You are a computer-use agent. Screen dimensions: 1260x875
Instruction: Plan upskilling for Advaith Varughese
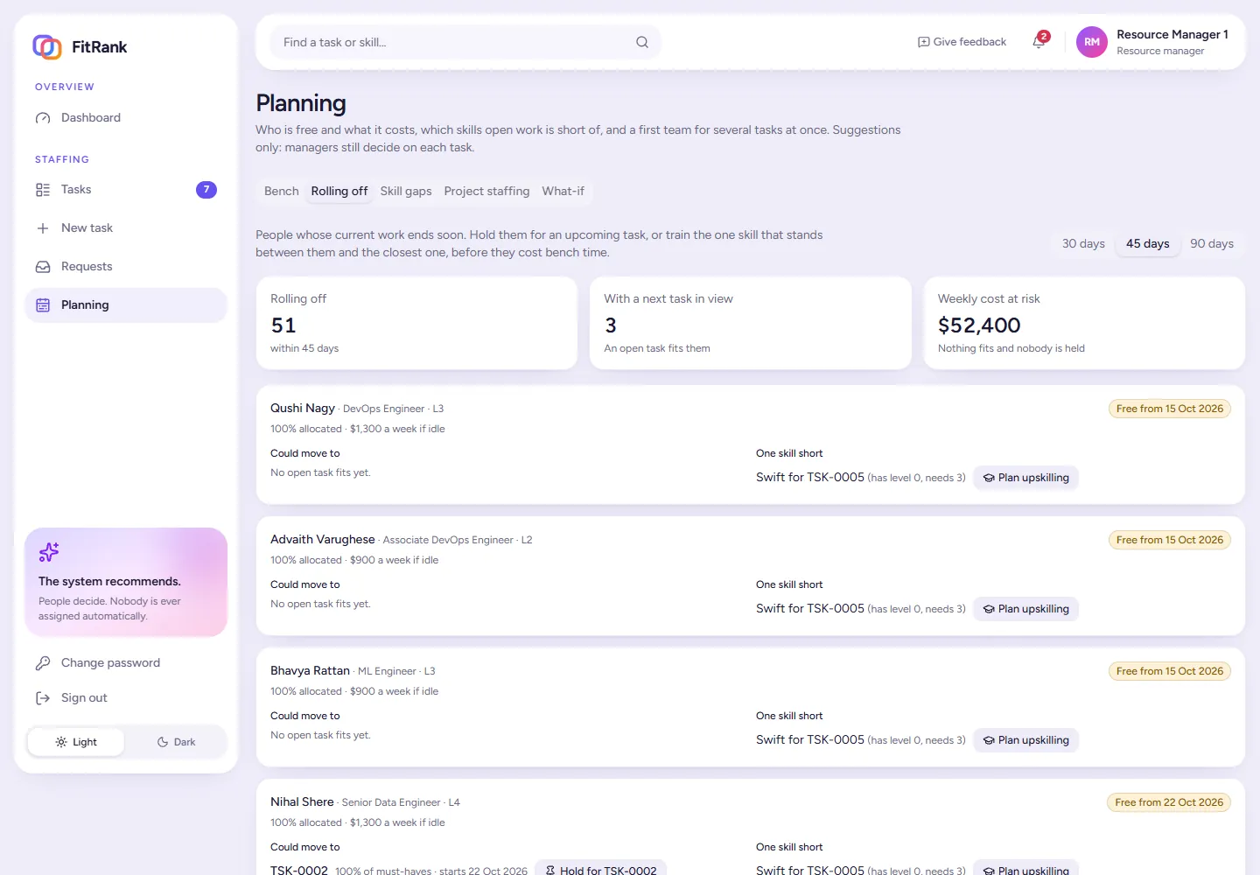pos(1025,609)
